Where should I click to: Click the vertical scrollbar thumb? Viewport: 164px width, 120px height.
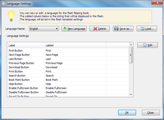131,55
